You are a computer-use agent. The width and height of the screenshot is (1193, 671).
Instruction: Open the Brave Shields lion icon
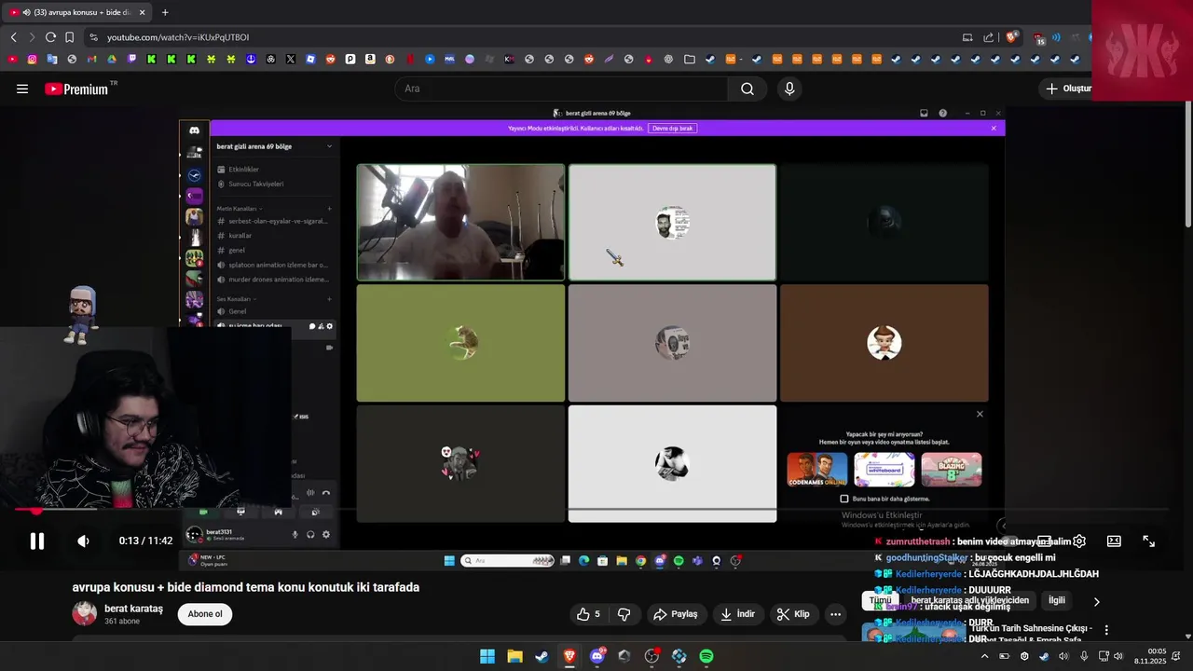tap(1011, 37)
